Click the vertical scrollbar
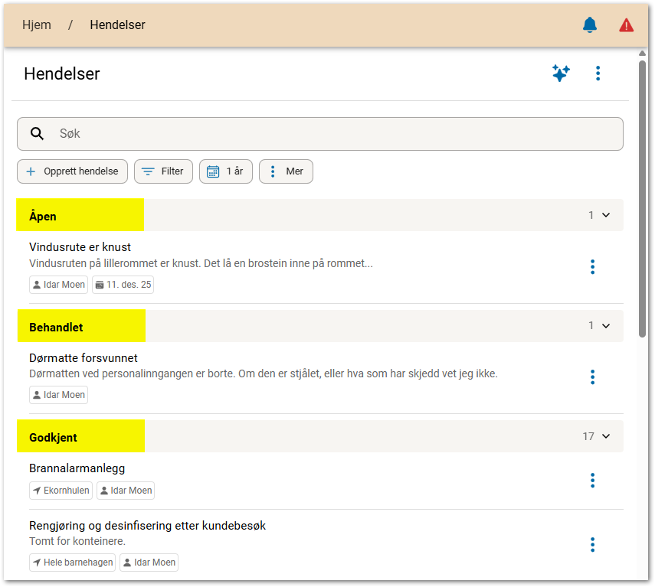Image resolution: width=655 pixels, height=587 pixels. click(642, 199)
